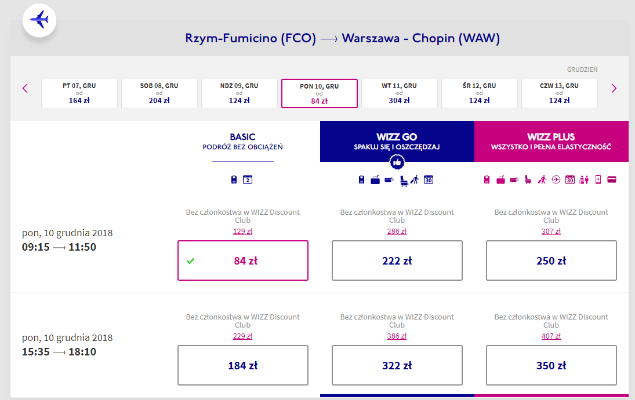The width and height of the screenshot is (635, 400).
Task: Click the thumbs-up recommended badge on WIZZ GO
Action: (397, 162)
